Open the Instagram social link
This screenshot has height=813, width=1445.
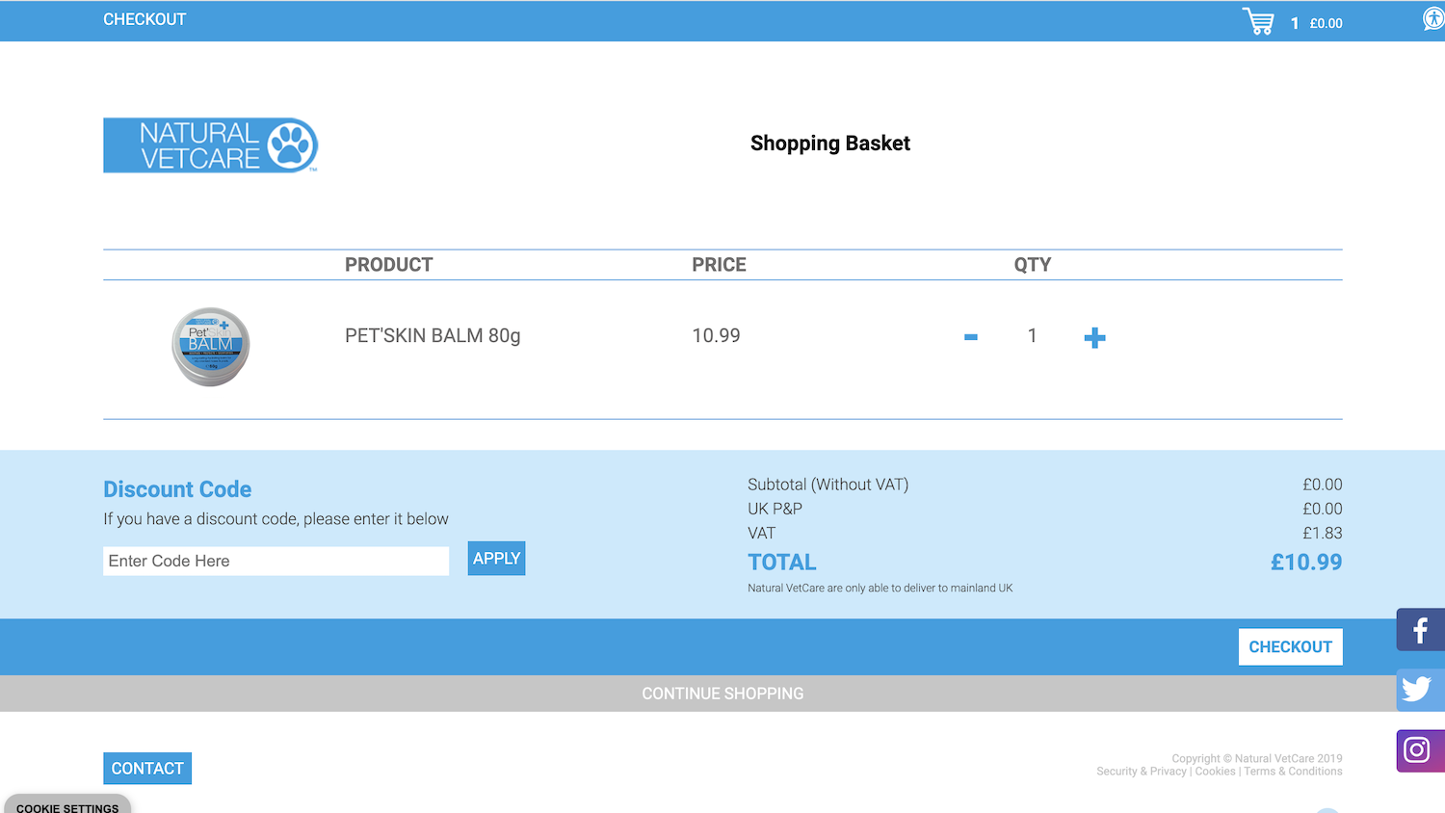coord(1420,750)
